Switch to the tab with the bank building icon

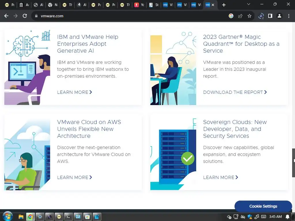(x=24, y=5)
